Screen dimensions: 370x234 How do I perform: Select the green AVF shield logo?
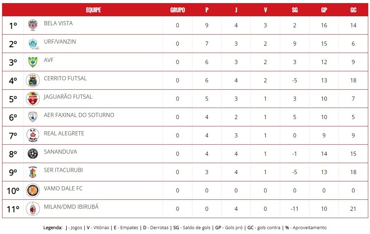click(33, 62)
